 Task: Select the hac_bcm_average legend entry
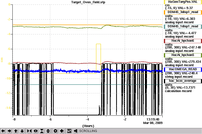coord(183,81)
